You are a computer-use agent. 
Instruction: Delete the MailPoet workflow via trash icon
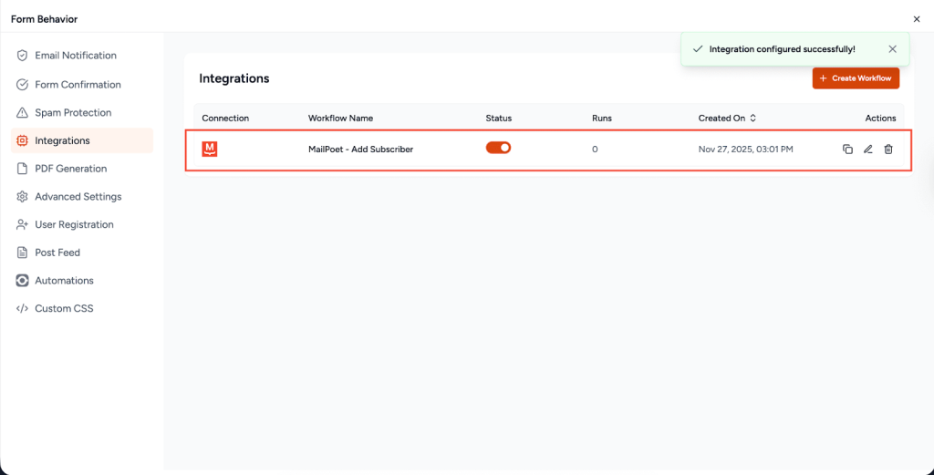[888, 150]
